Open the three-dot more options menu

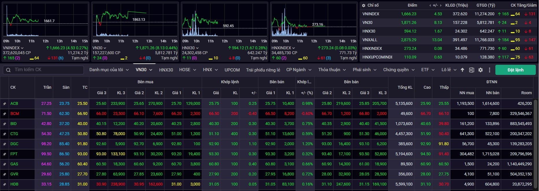489,70
